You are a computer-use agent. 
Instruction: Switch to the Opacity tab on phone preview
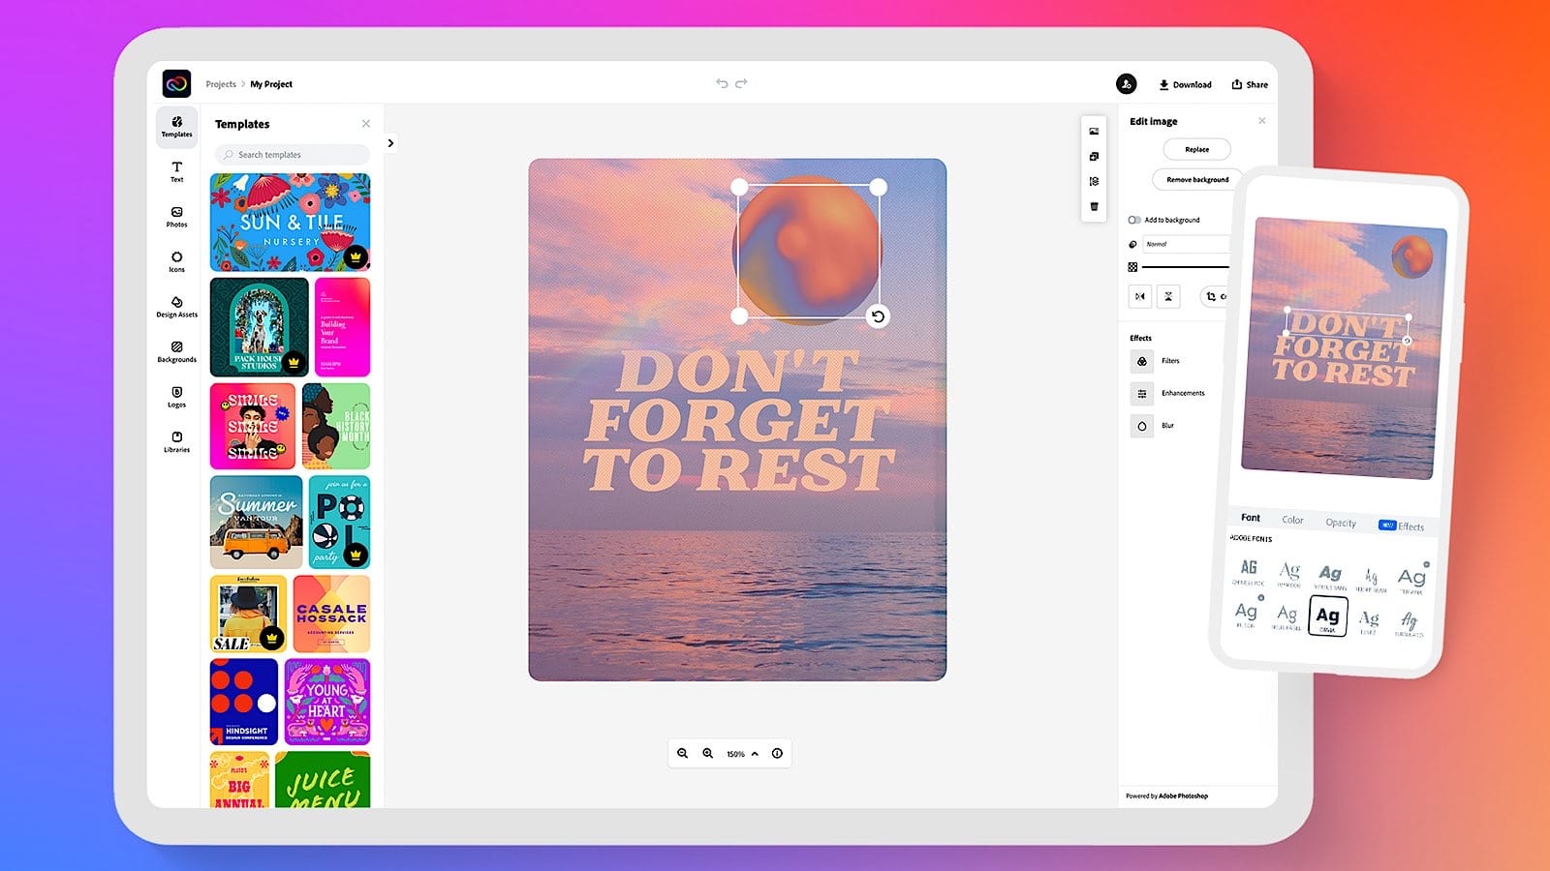pos(1341,522)
